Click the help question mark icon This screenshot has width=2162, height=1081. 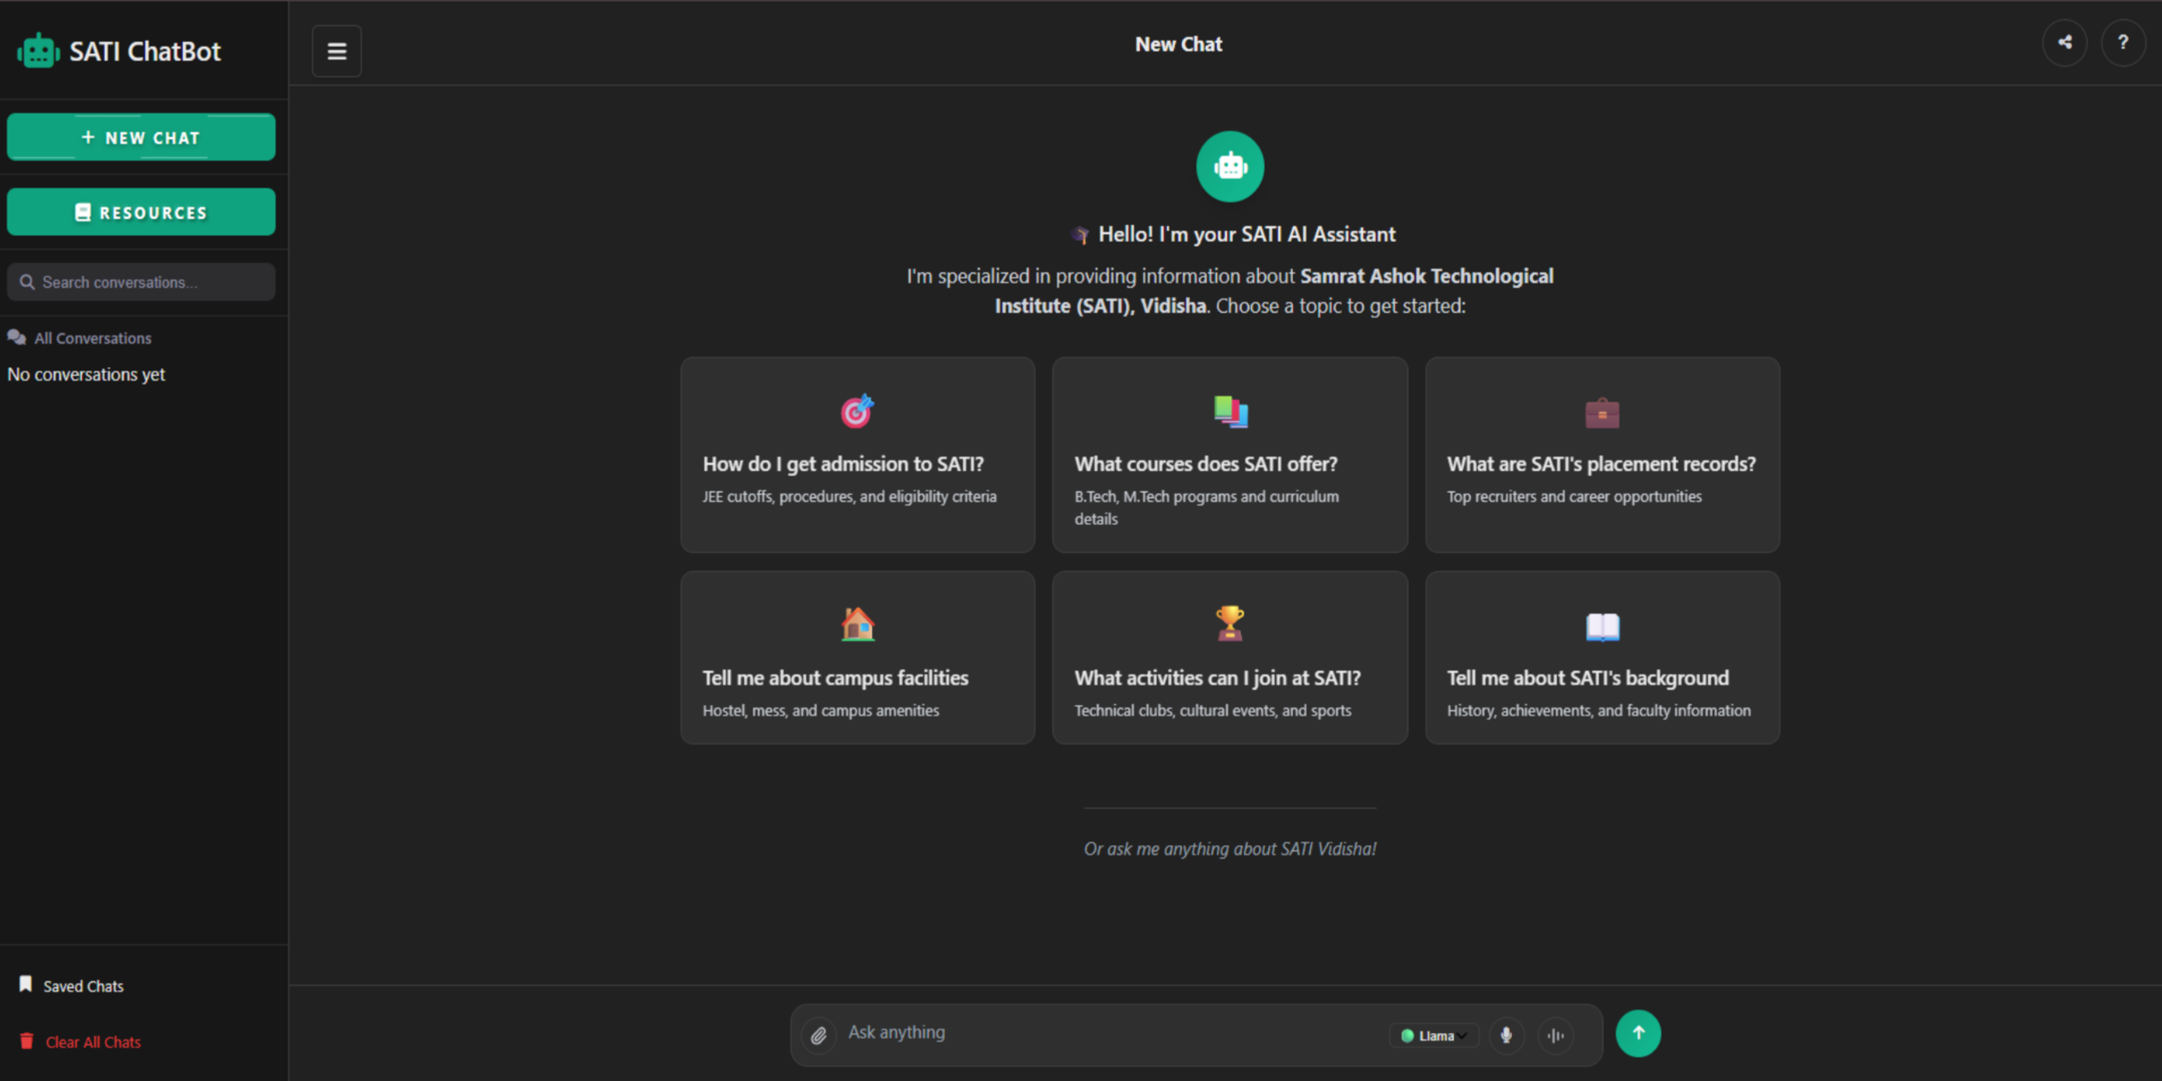(2124, 42)
